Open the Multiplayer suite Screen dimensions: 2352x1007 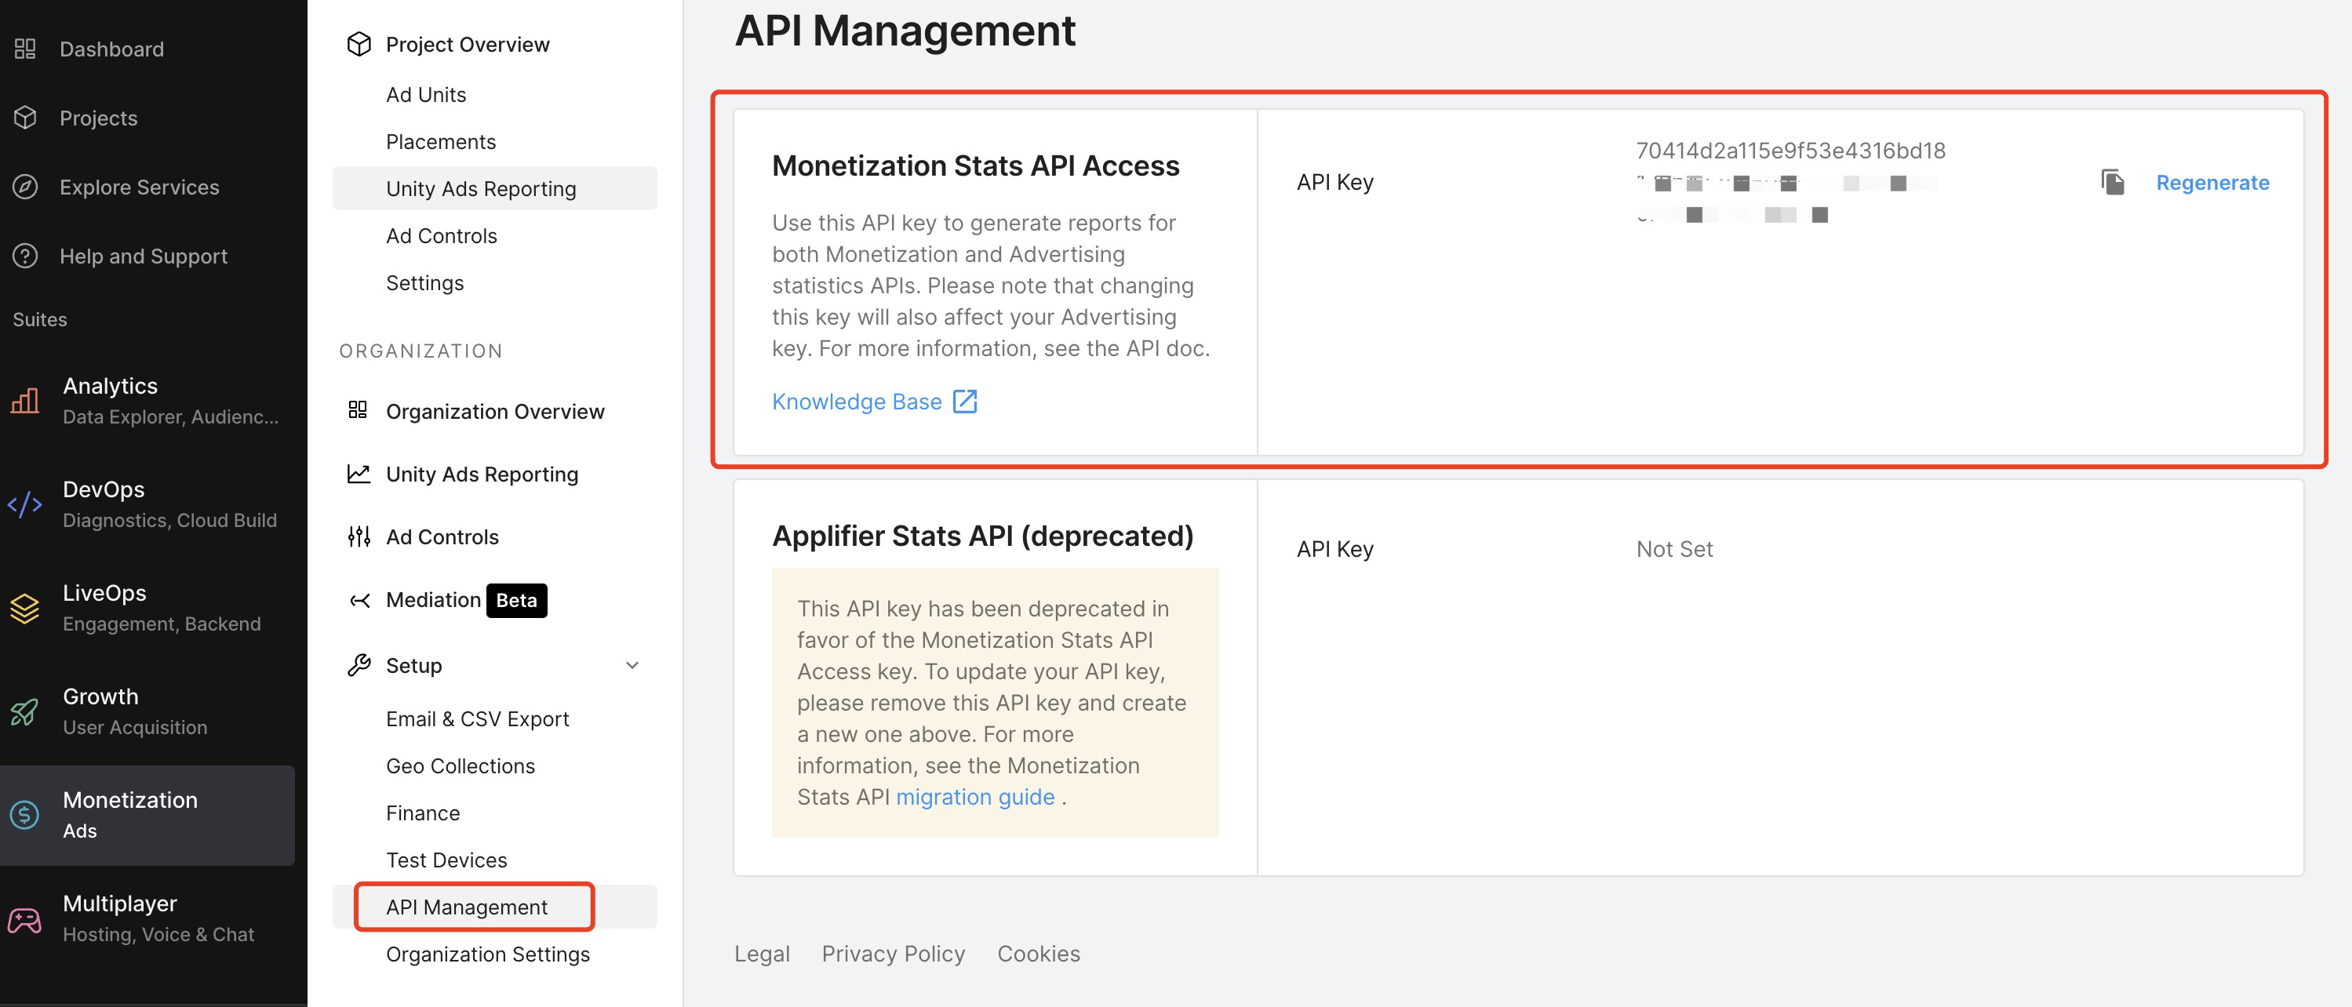coord(148,918)
